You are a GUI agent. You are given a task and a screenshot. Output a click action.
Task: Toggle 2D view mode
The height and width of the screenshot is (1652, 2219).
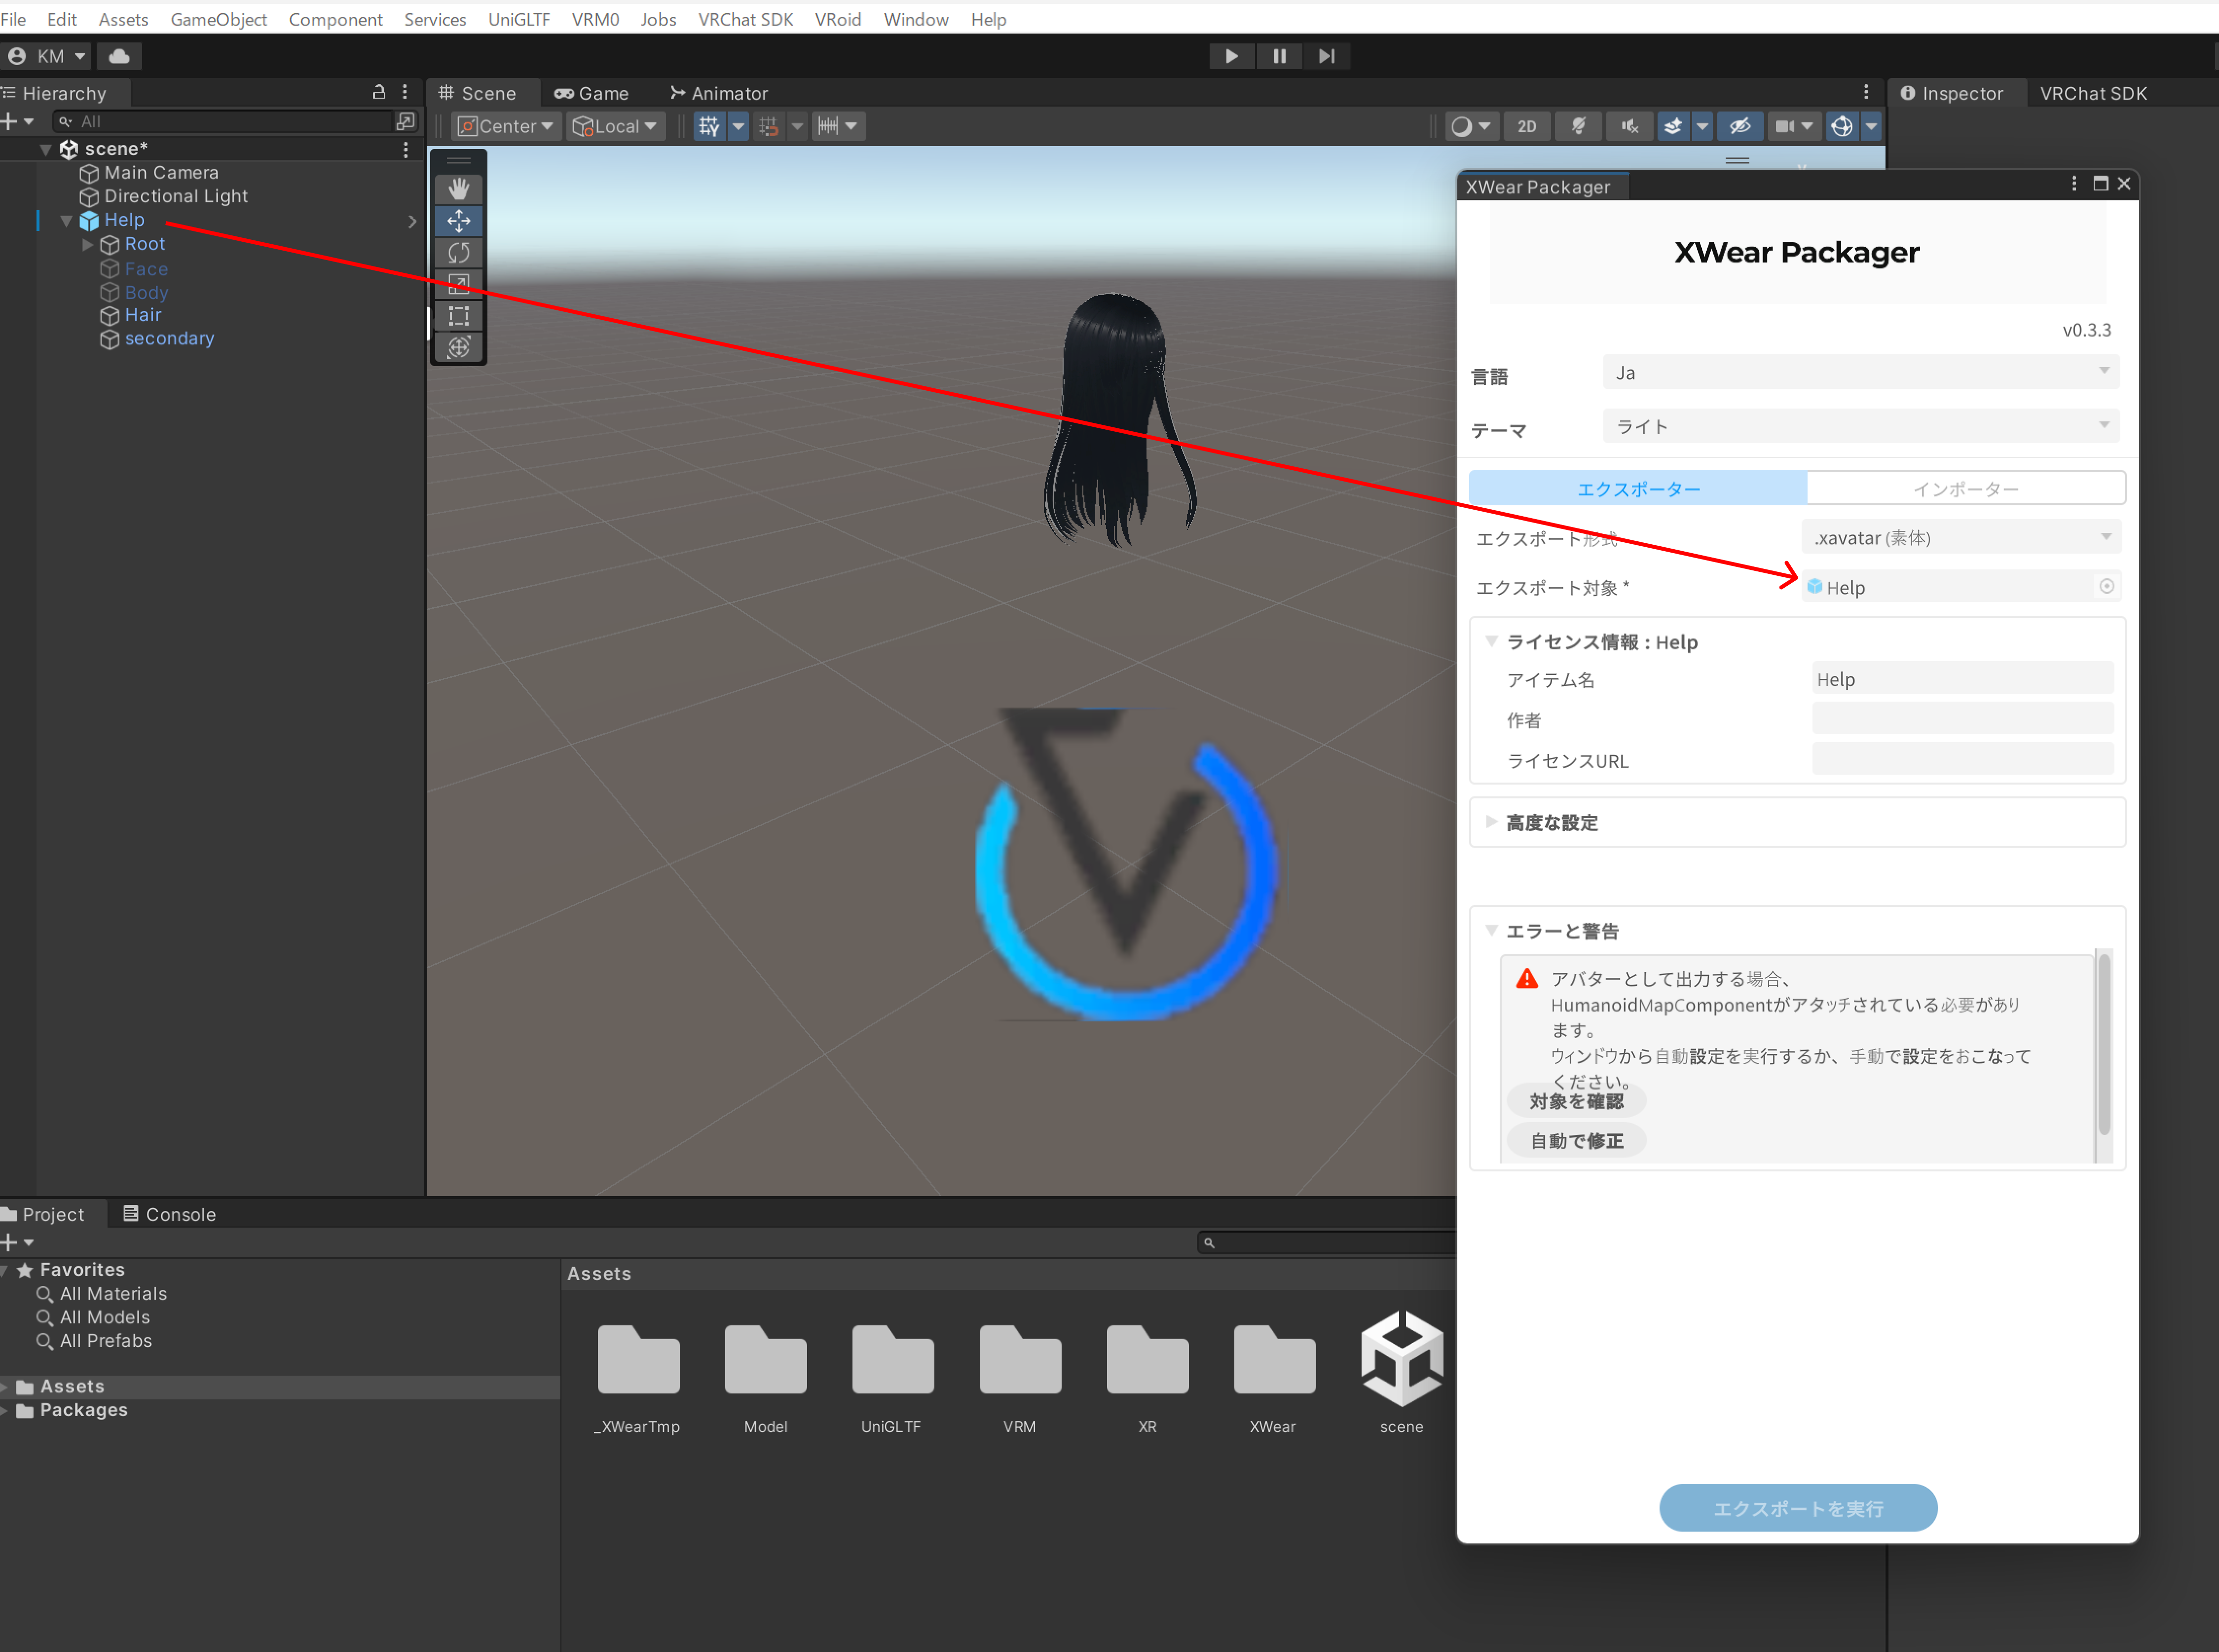pos(1526,126)
